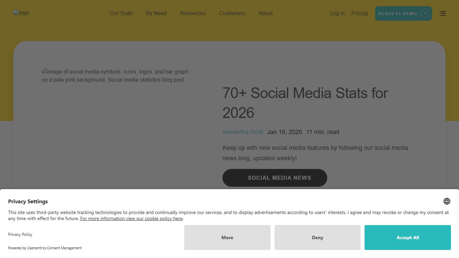This screenshot has height=258, width=459.
Task: Click the broken hero image placeholder
Action: click(x=115, y=76)
